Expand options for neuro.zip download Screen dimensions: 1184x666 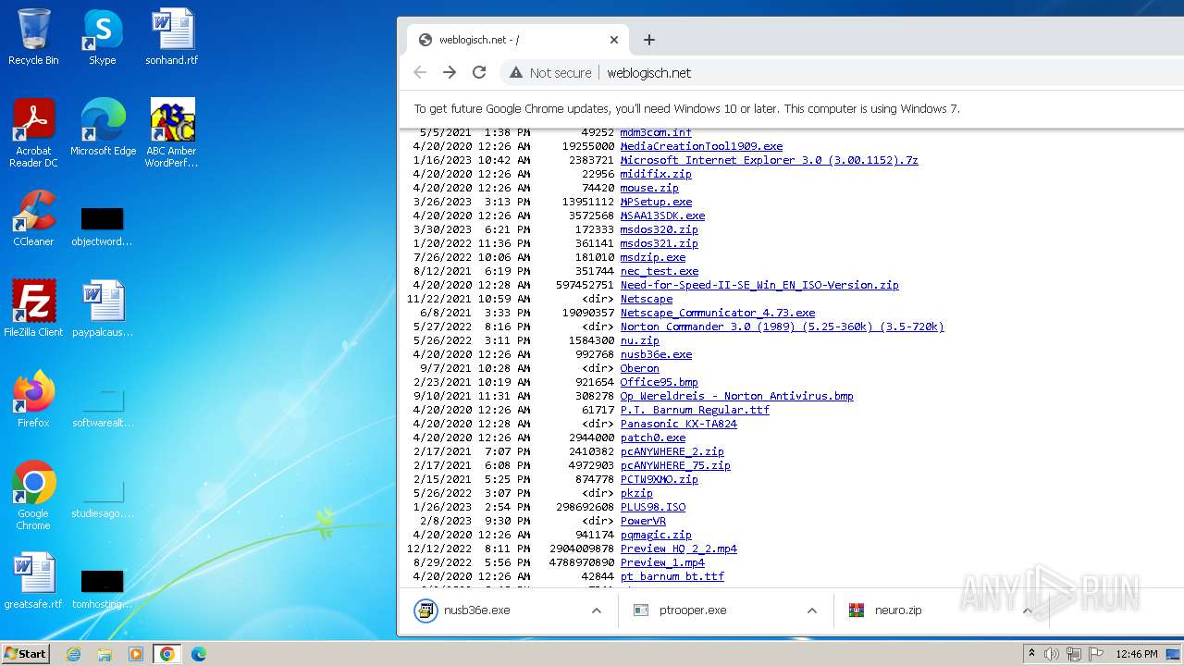[x=1027, y=610]
